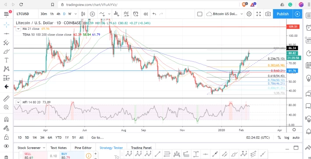This screenshot has height=159, width=311.
Task: Collapse the MA indicator legend
Action: (x=18, y=29)
